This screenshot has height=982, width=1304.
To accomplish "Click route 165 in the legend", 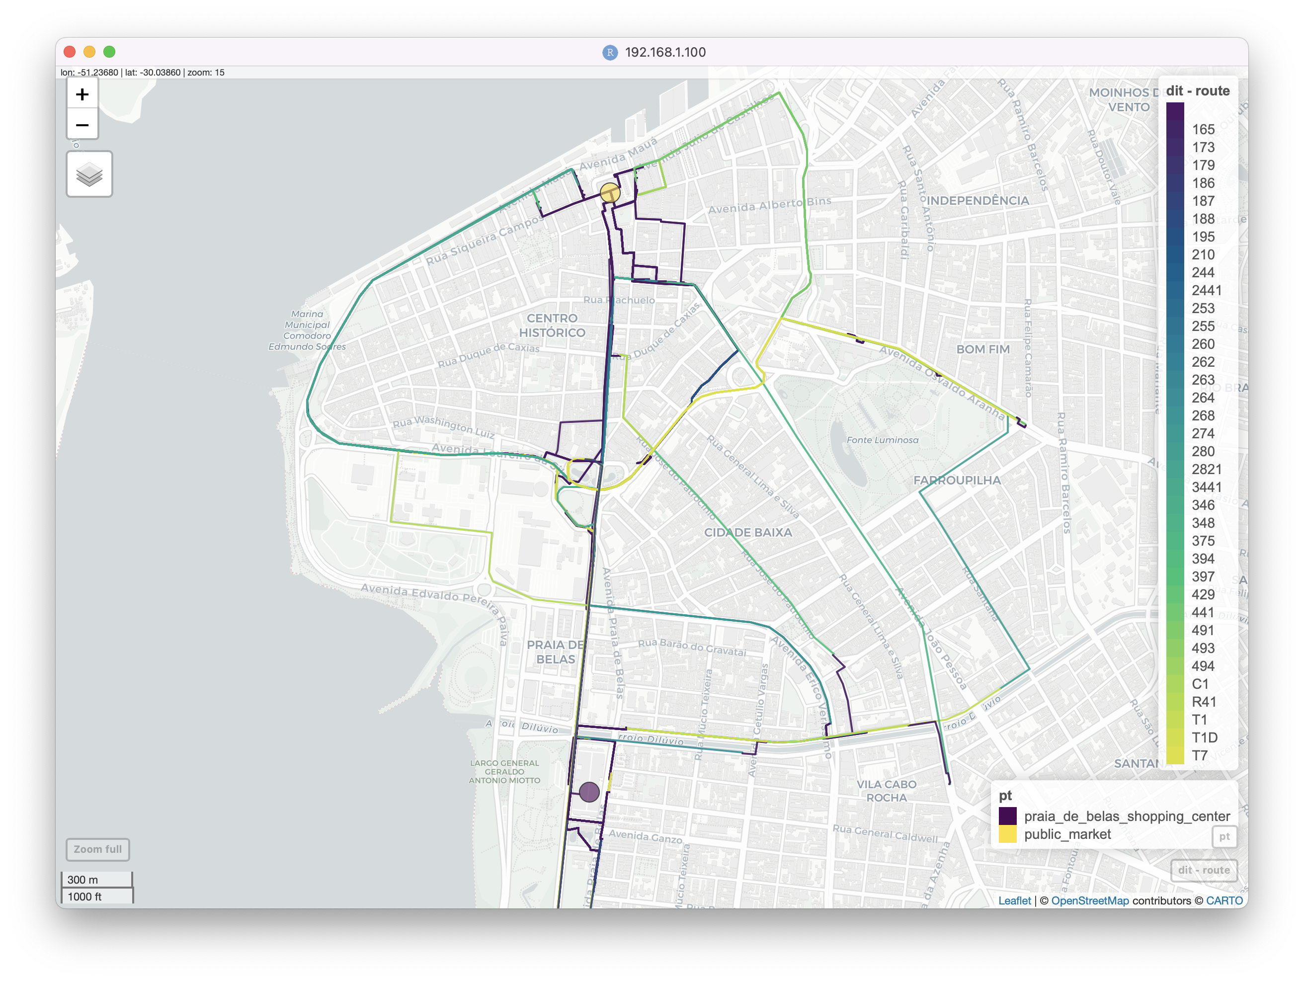I will [1203, 129].
